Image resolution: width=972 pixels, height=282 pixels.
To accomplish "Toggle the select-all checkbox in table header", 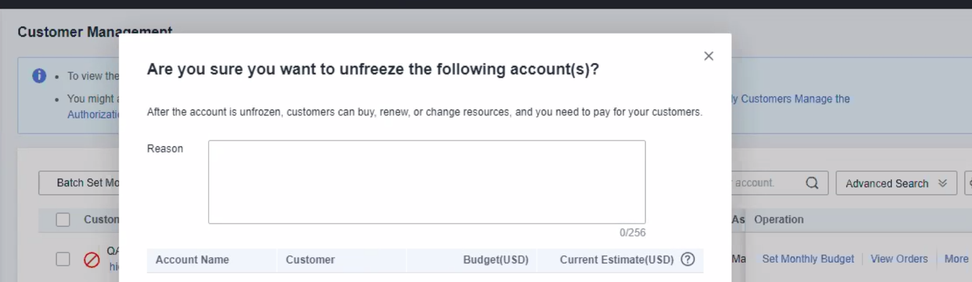I will click(x=63, y=220).
